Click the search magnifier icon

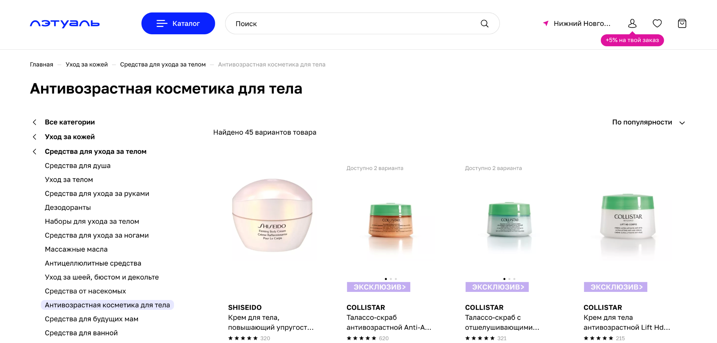485,23
